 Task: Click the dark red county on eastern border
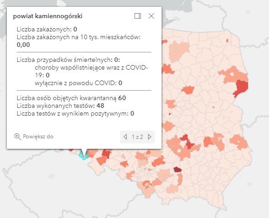click(241, 88)
